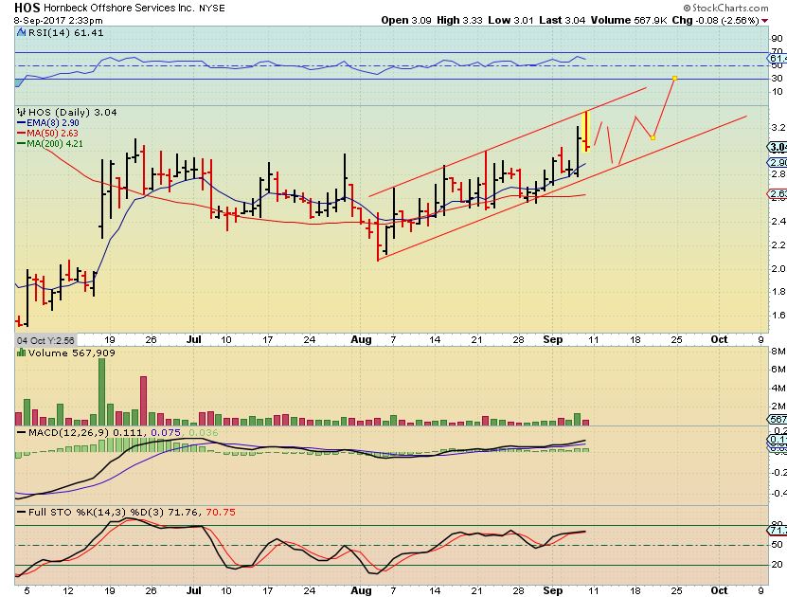Click Sep on the stochastic panel date axis
787x597 pixels.
(553, 590)
